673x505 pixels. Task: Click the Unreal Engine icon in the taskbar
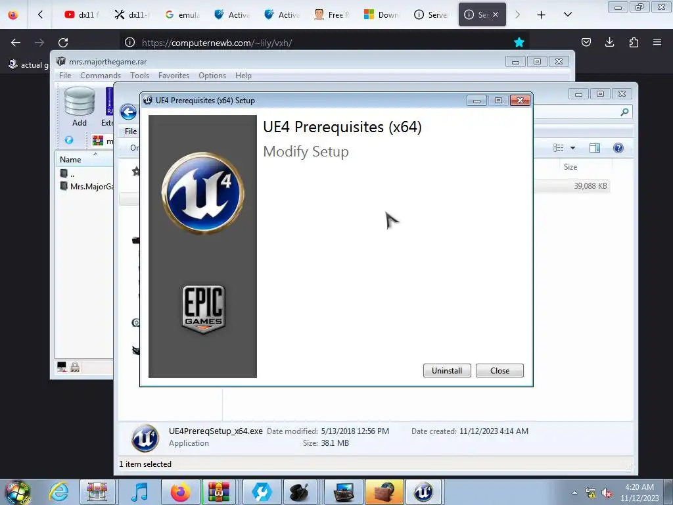pyautogui.click(x=423, y=492)
